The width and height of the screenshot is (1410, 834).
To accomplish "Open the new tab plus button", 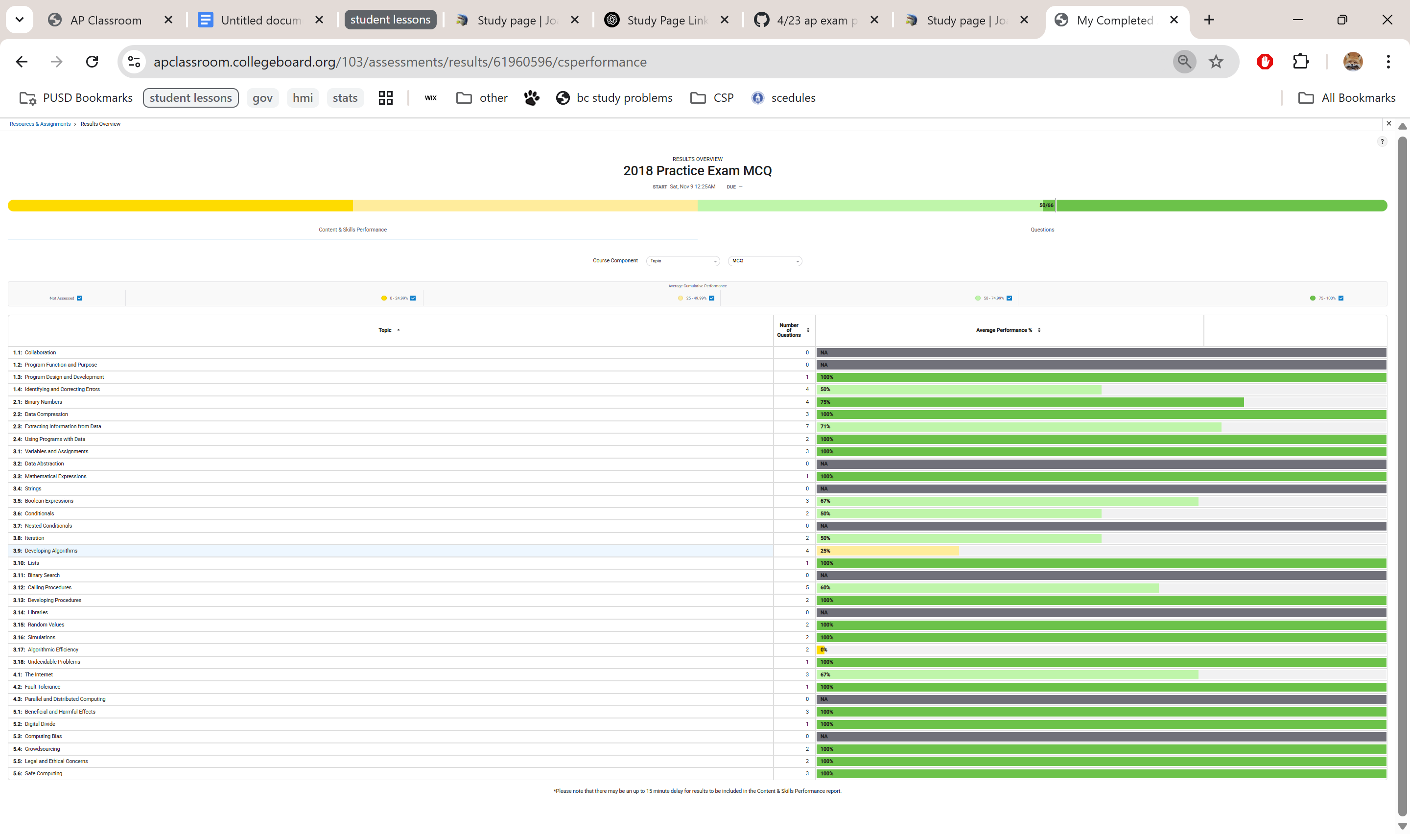I will [1209, 20].
